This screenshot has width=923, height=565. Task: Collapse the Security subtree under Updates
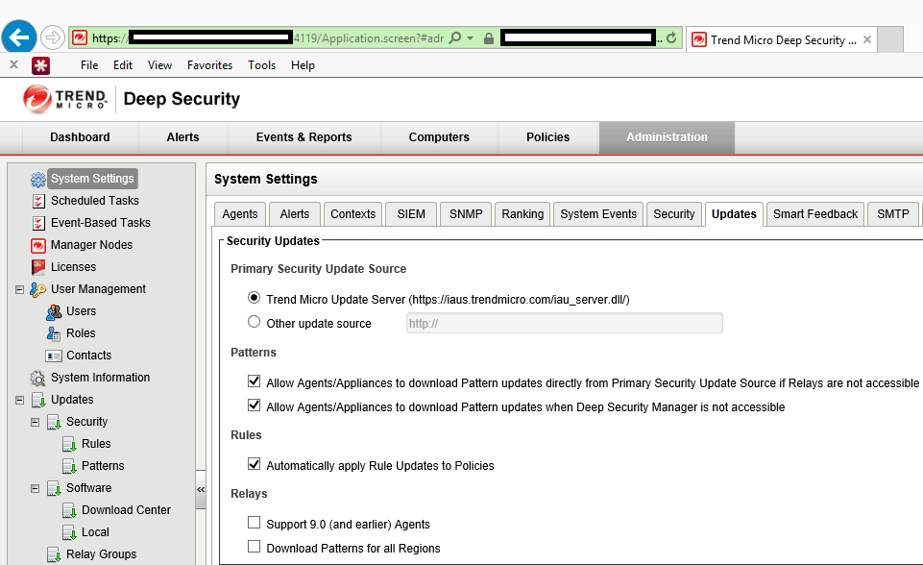point(35,423)
